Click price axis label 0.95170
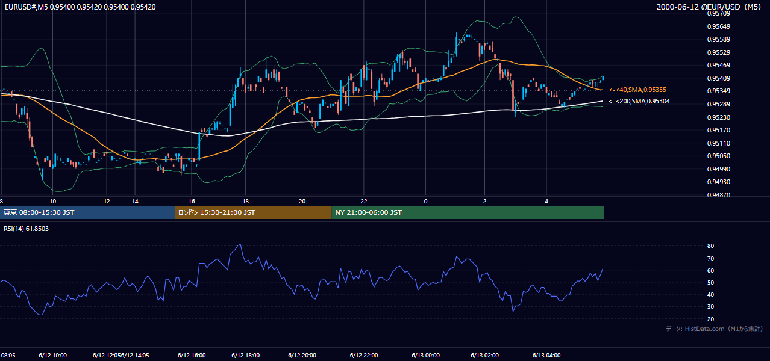 (x=719, y=130)
